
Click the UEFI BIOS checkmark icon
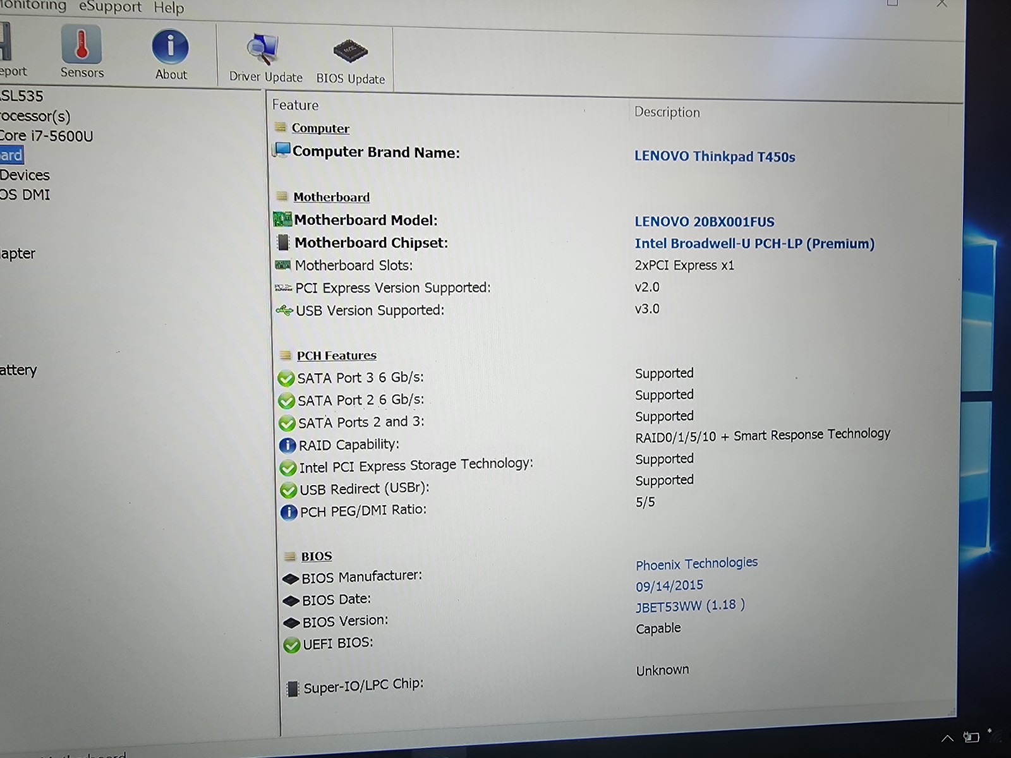click(x=292, y=645)
